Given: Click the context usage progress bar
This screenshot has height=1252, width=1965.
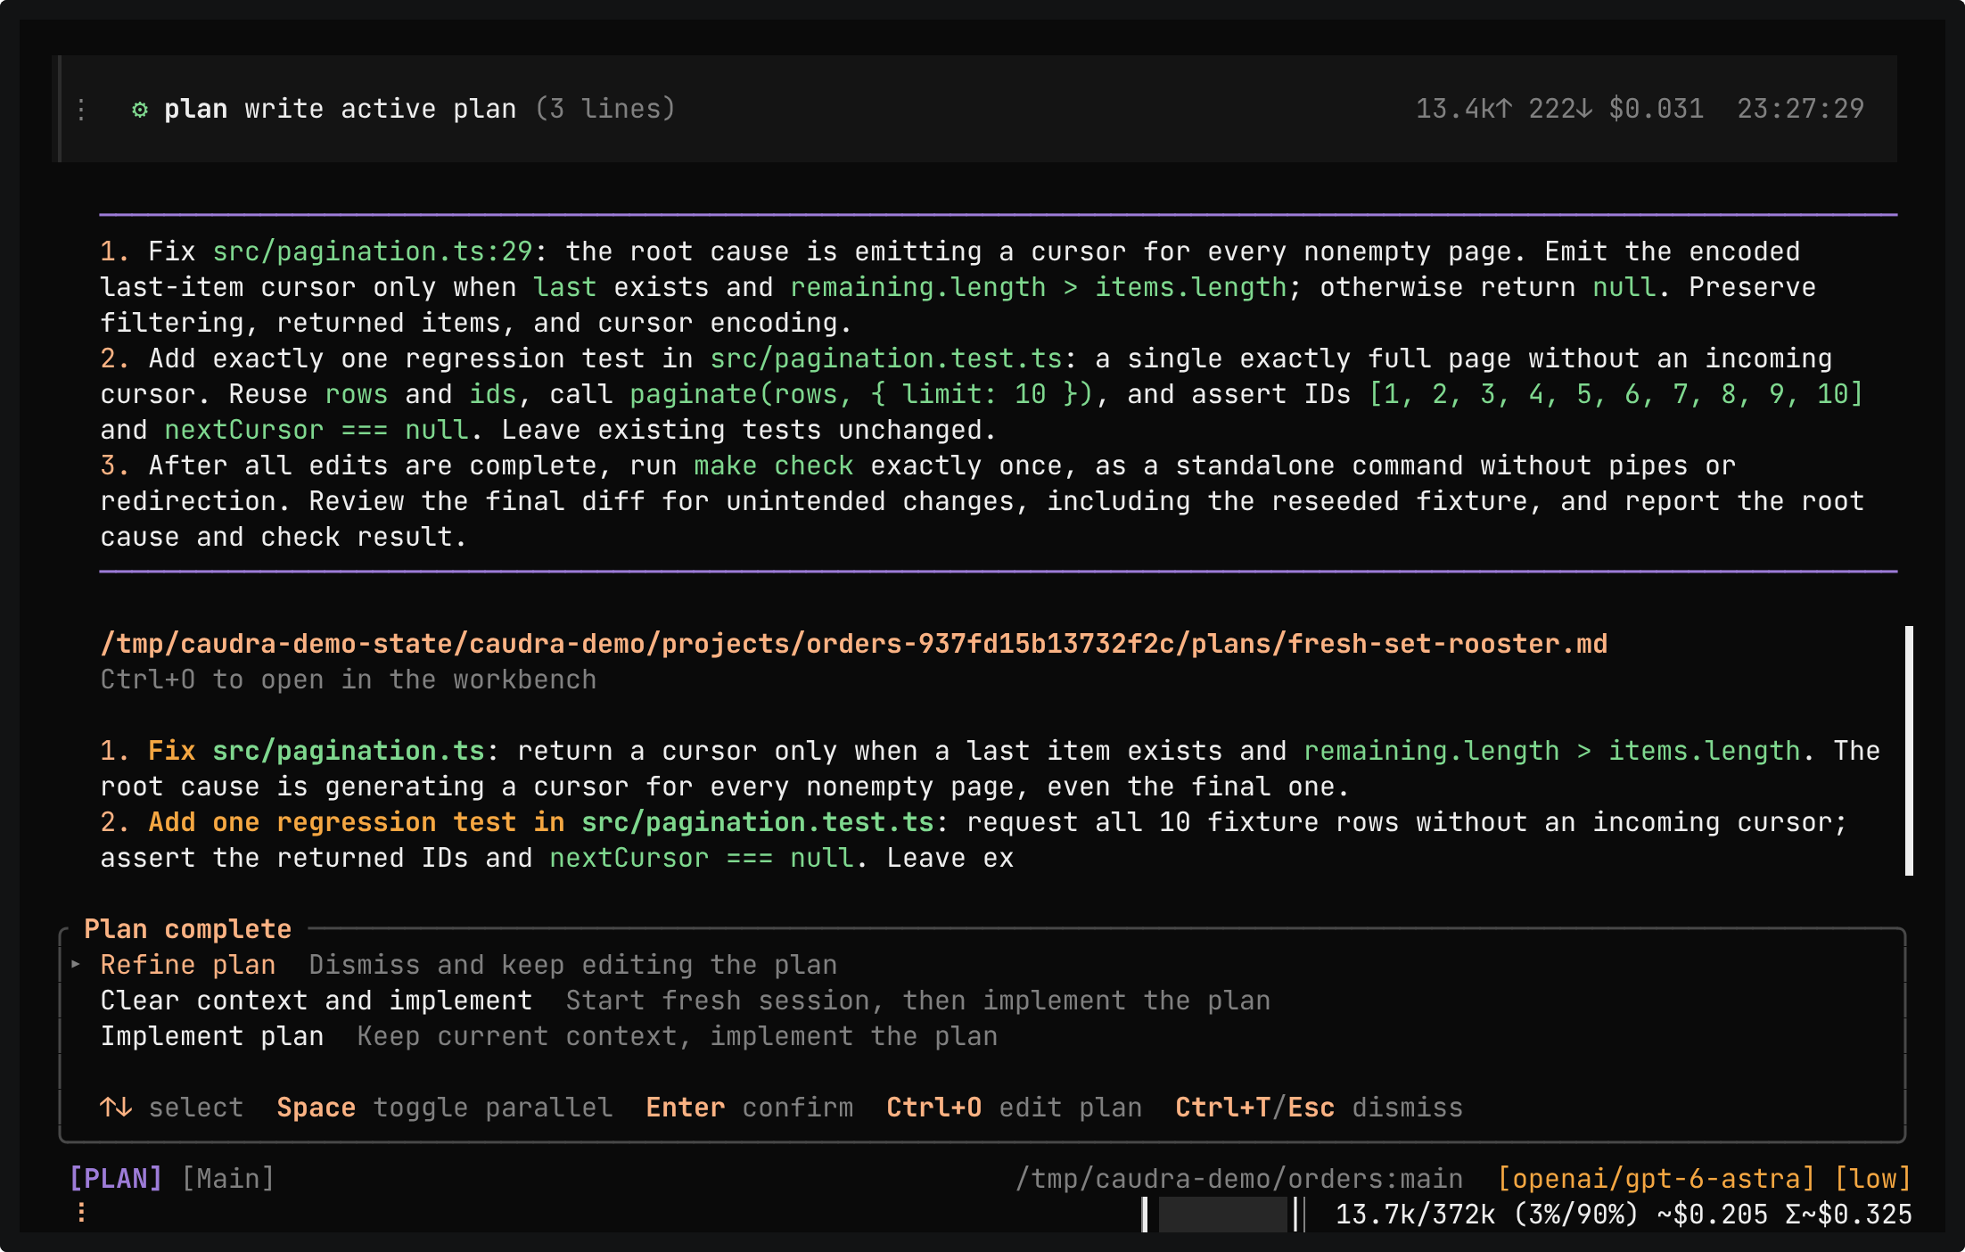Looking at the screenshot, I should 1223,1215.
